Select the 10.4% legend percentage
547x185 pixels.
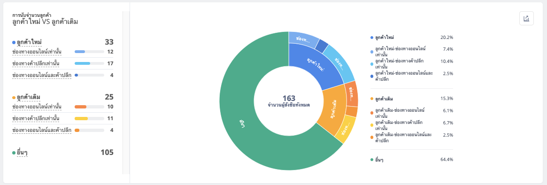click(447, 61)
